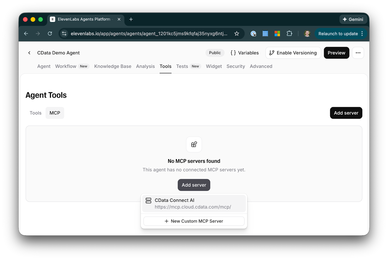Bookmark the page with the star icon
This screenshot has width=388, height=260.
(237, 34)
